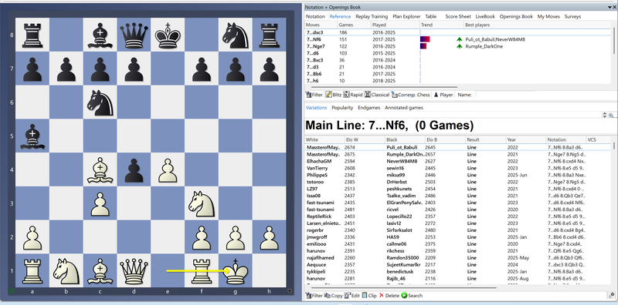
Task: Click the trend bar for 7...Nf6
Action: pyautogui.click(x=426, y=39)
